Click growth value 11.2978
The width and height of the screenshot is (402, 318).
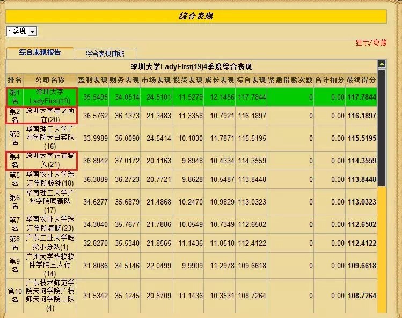click(x=222, y=266)
